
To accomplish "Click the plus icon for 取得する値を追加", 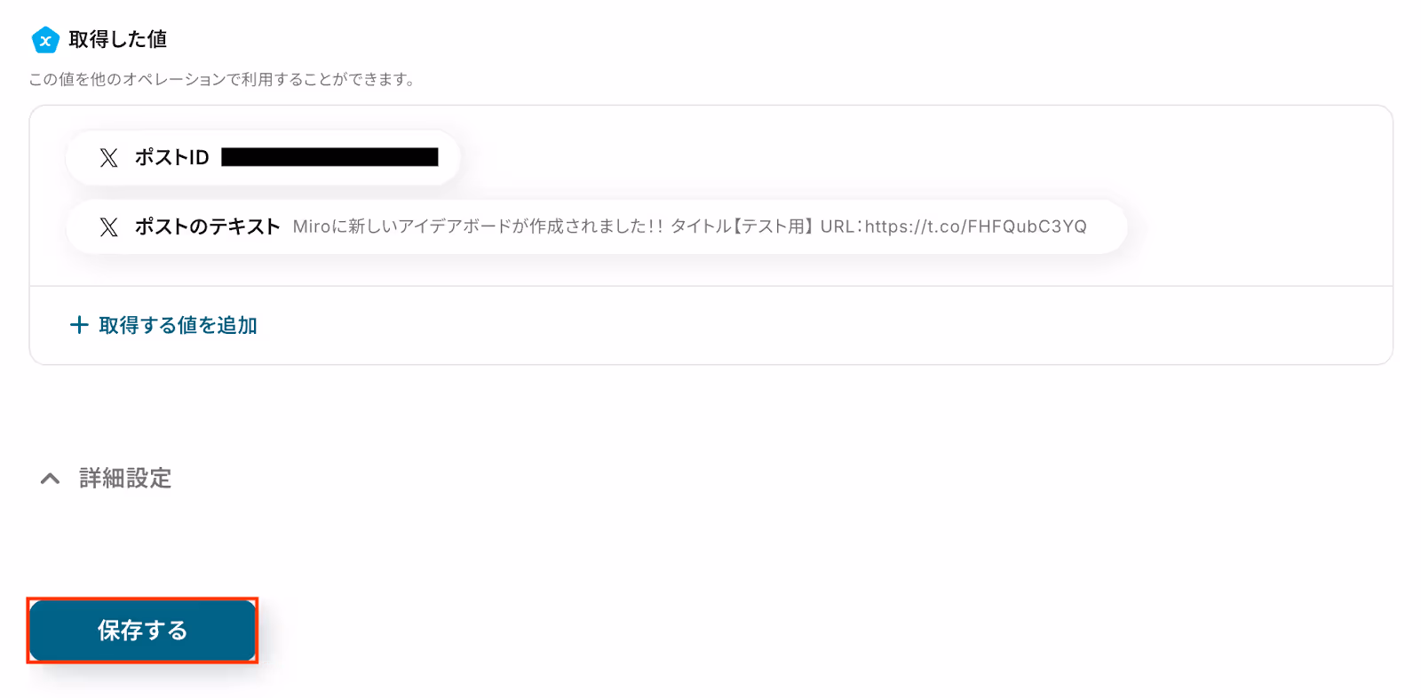I will (x=79, y=325).
